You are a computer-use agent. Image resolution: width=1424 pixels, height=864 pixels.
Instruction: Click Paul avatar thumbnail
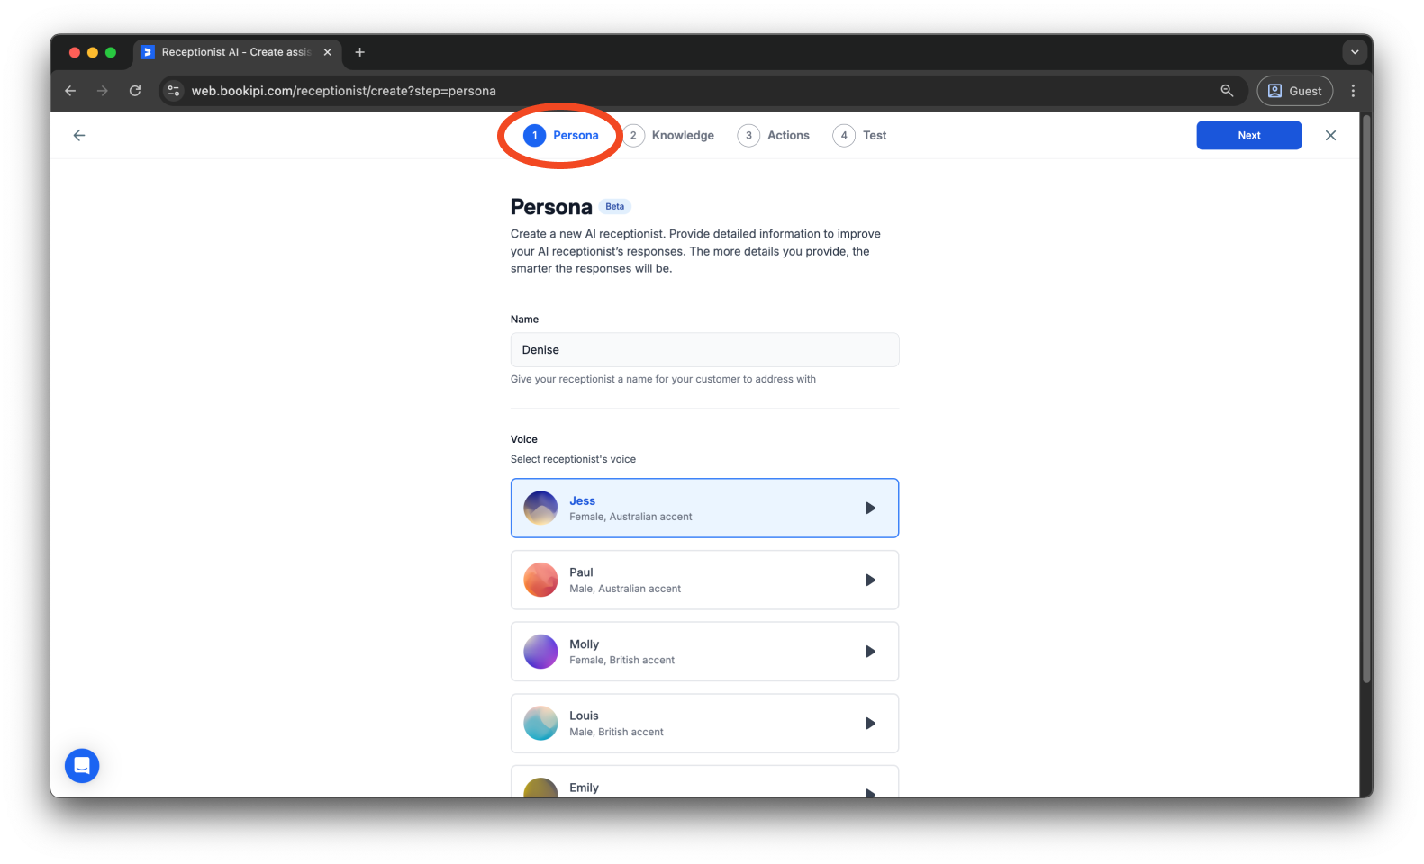[540, 580]
